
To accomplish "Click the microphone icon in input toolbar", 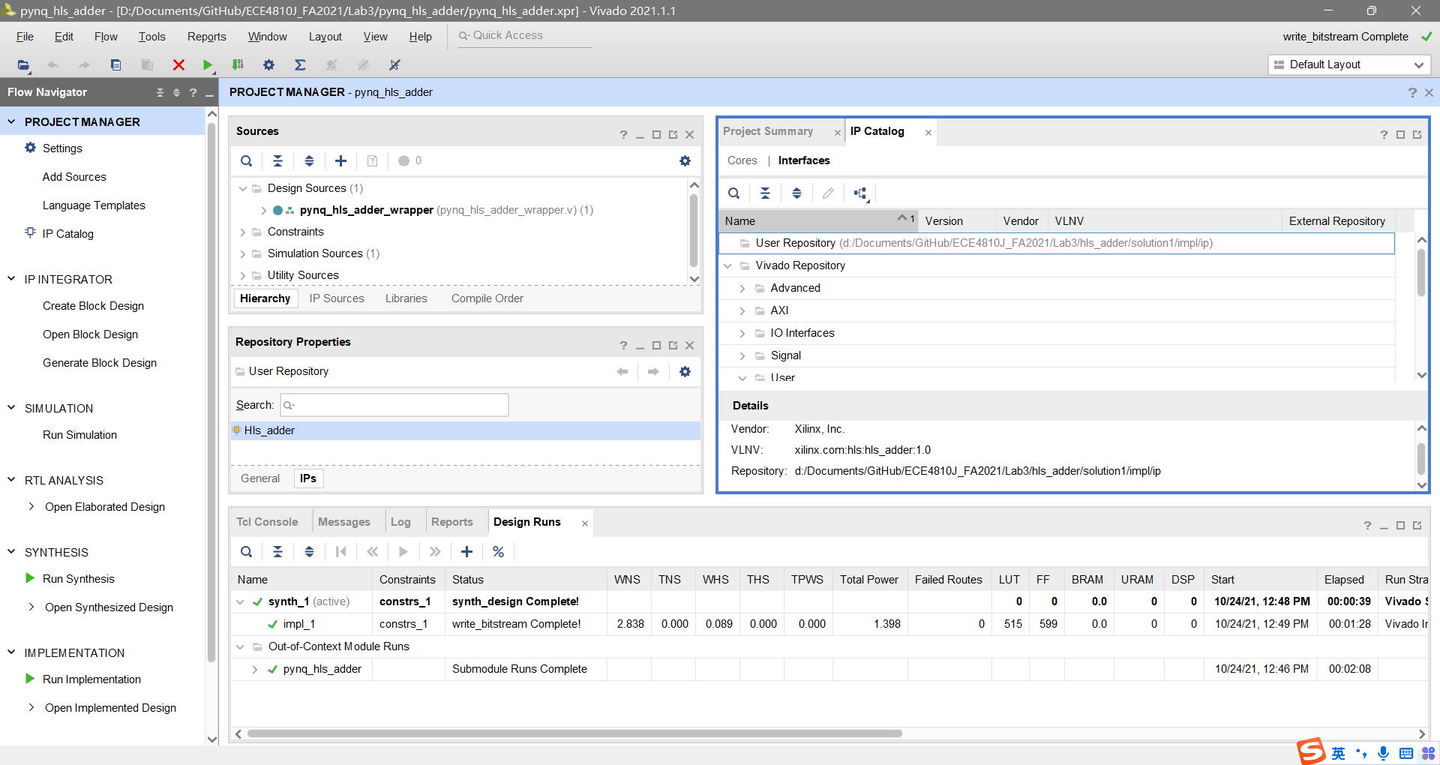I will [1383, 753].
